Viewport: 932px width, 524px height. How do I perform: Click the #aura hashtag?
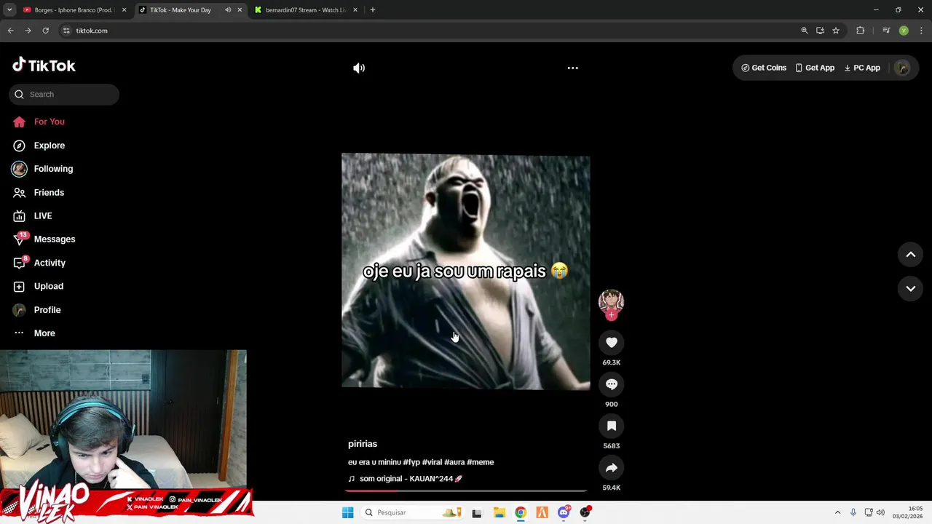pos(454,462)
